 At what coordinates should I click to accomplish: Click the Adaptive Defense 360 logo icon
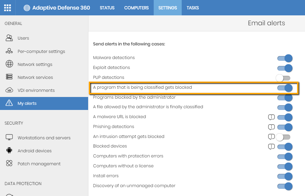(27, 8)
